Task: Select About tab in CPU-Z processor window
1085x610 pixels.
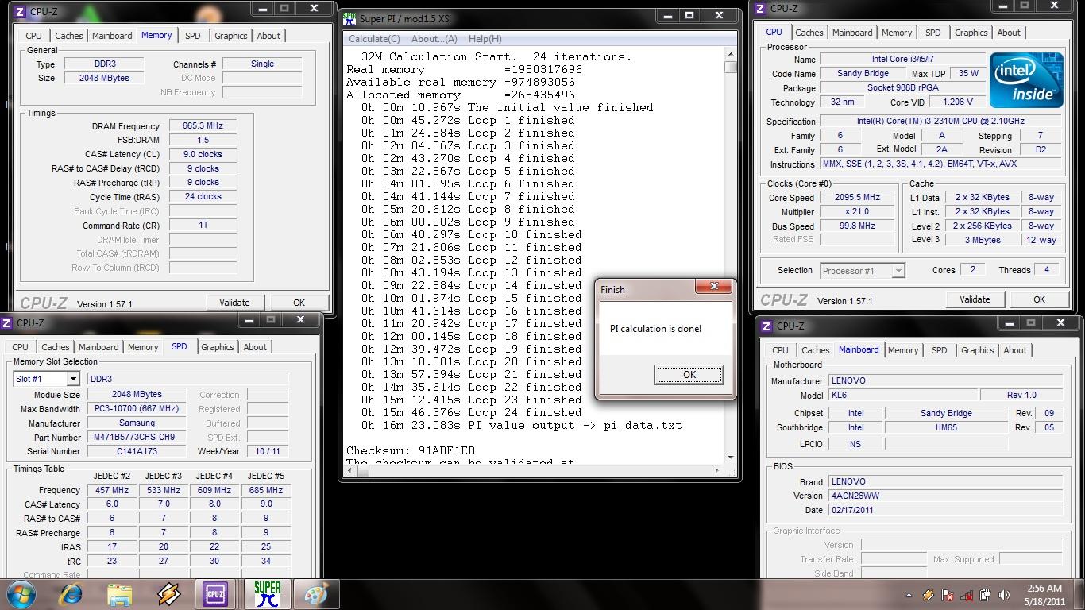Action: click(x=1009, y=33)
